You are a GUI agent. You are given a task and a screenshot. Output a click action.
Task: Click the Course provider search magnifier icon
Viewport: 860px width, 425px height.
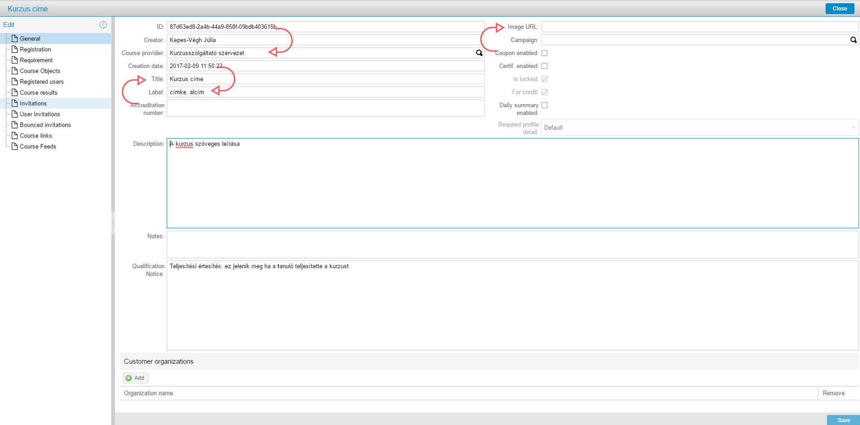(x=479, y=53)
